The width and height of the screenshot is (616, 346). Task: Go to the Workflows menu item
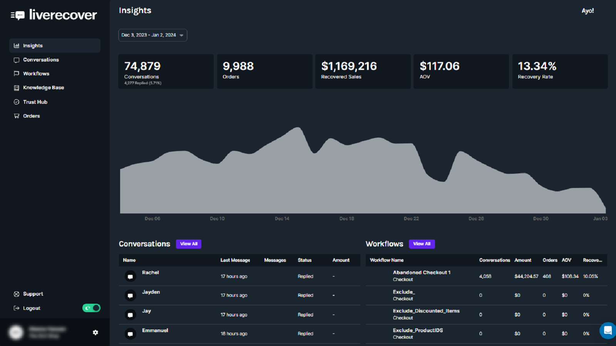pos(36,74)
